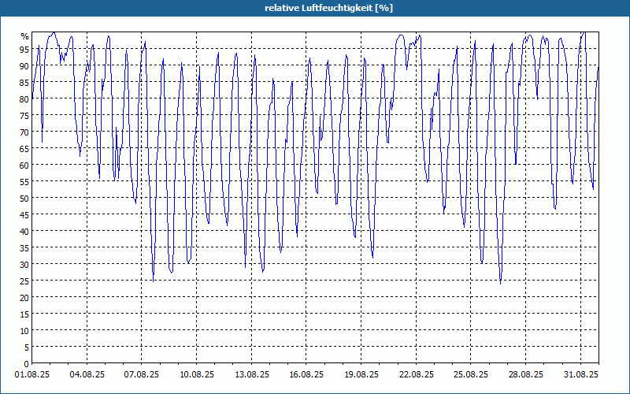Click the y-axis label '80'
This screenshot has width=630, height=394.
25,99
